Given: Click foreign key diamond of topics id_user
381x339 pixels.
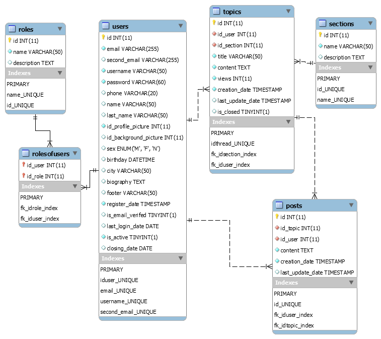Looking at the screenshot, I should pyautogui.click(x=214, y=34).
